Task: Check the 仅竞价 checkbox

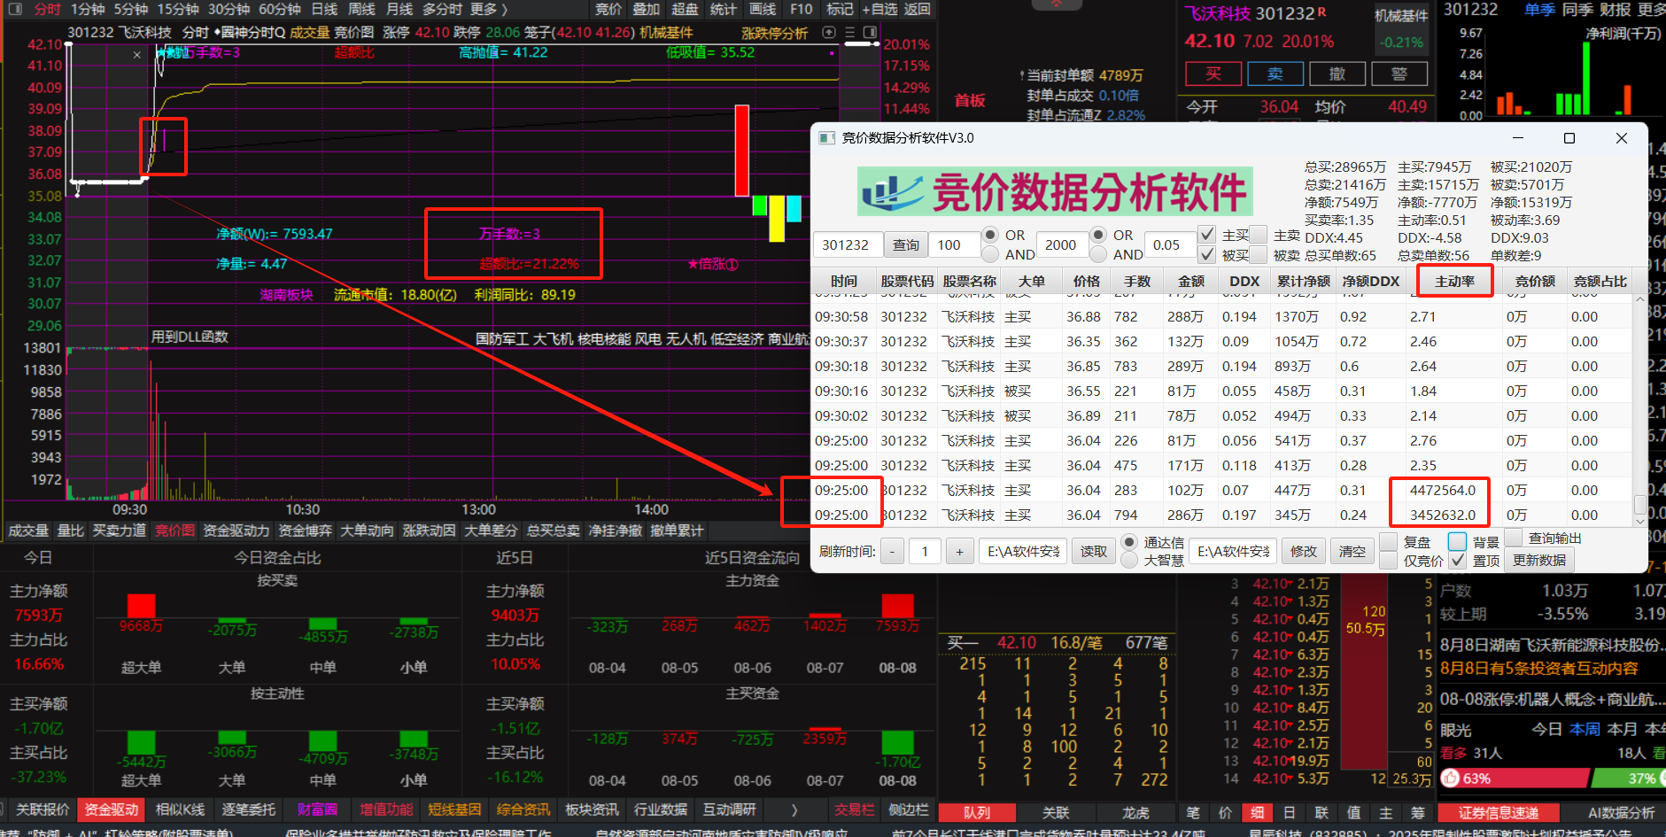Action: pyautogui.click(x=1388, y=561)
